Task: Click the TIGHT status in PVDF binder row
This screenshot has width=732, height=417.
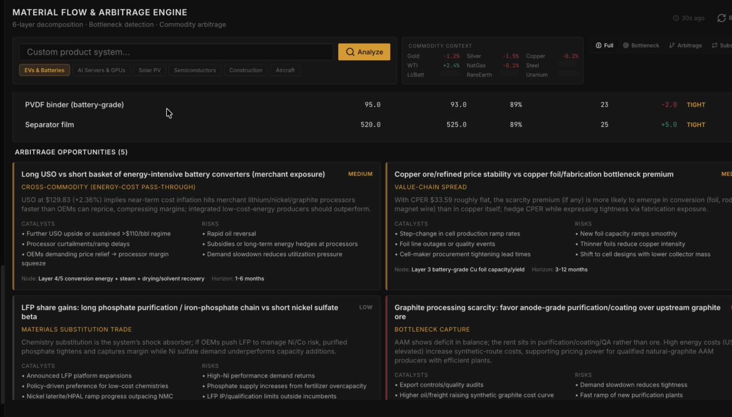Action: [x=696, y=105]
